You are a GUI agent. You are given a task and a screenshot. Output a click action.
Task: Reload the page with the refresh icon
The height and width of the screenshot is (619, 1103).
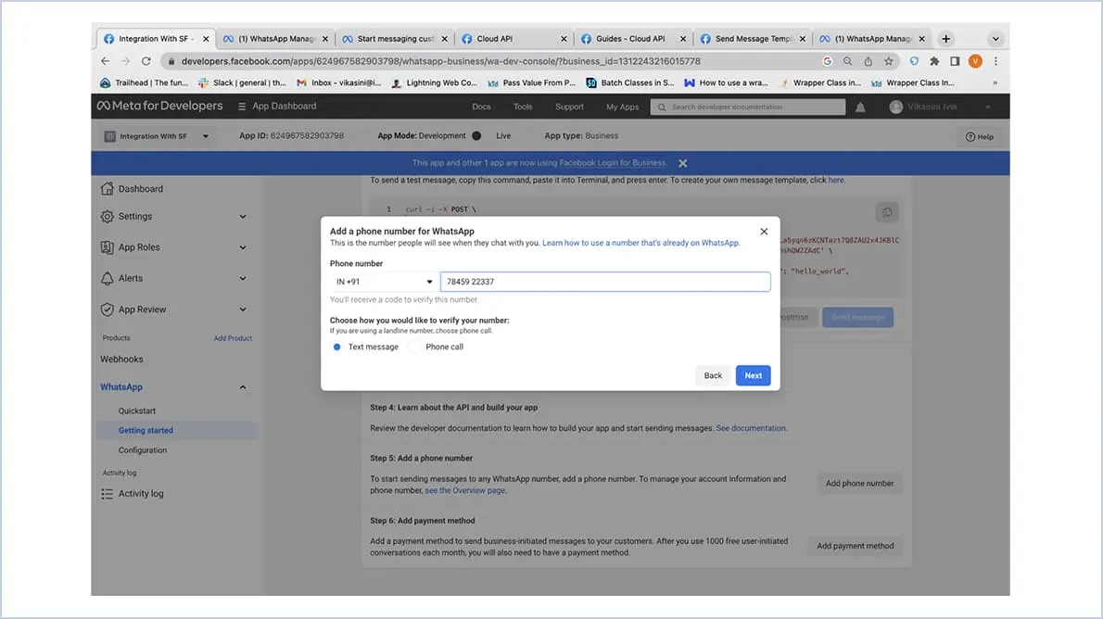(x=146, y=61)
